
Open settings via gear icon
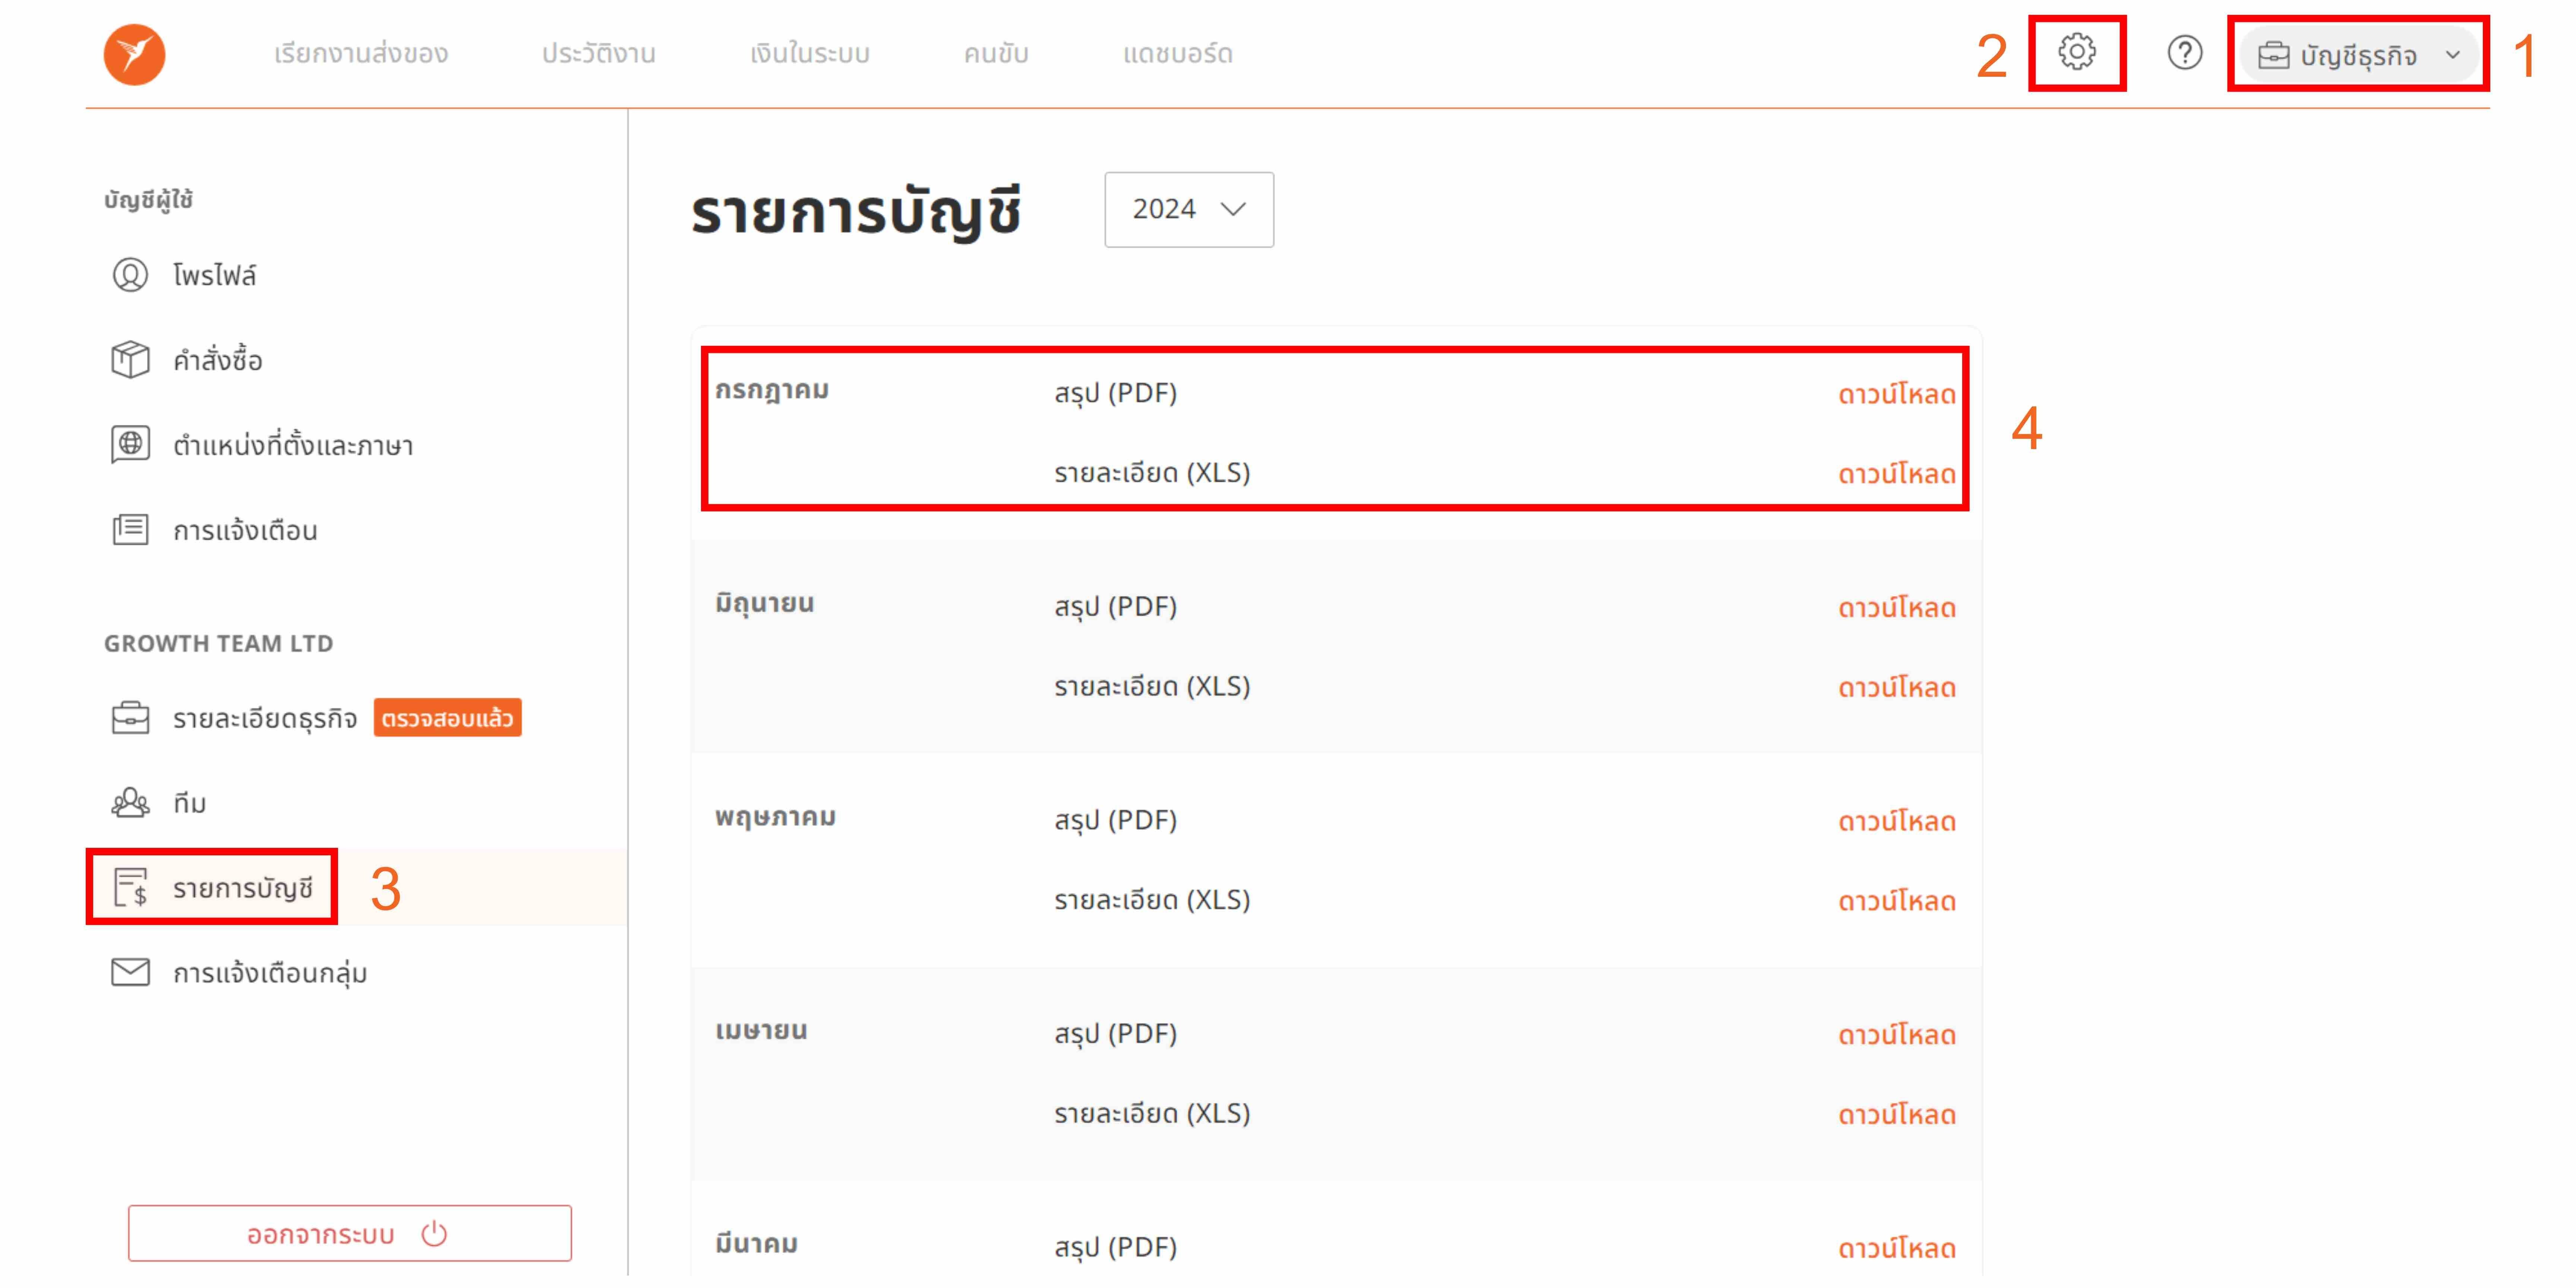click(2077, 52)
